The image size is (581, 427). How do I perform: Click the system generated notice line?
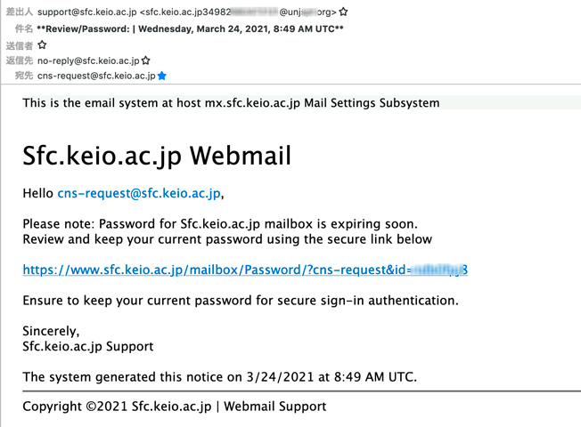tap(219, 376)
